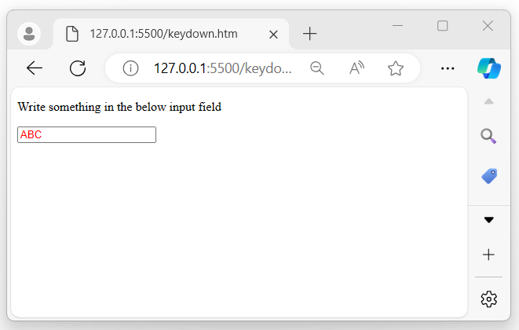Customize sidebar with the plus button
519x330 pixels.
point(489,255)
